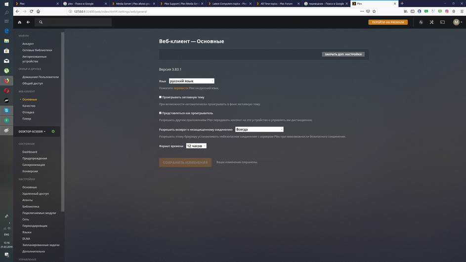The image size is (466, 262).
Task: Click the ENG input language indicator
Action: (6, 235)
